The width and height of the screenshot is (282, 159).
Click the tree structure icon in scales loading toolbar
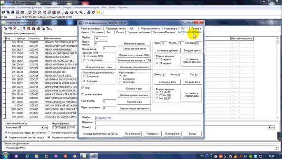point(6,28)
